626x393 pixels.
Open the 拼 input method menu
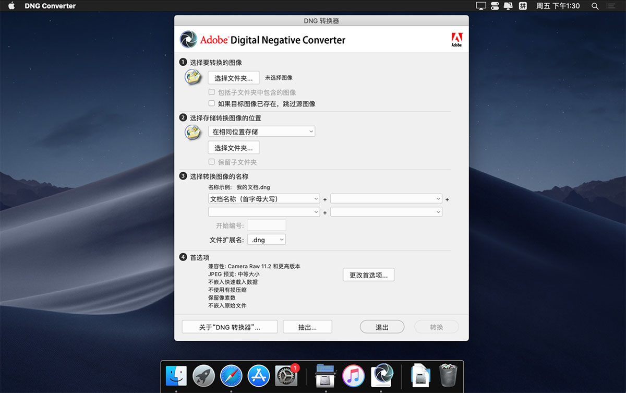(x=522, y=6)
